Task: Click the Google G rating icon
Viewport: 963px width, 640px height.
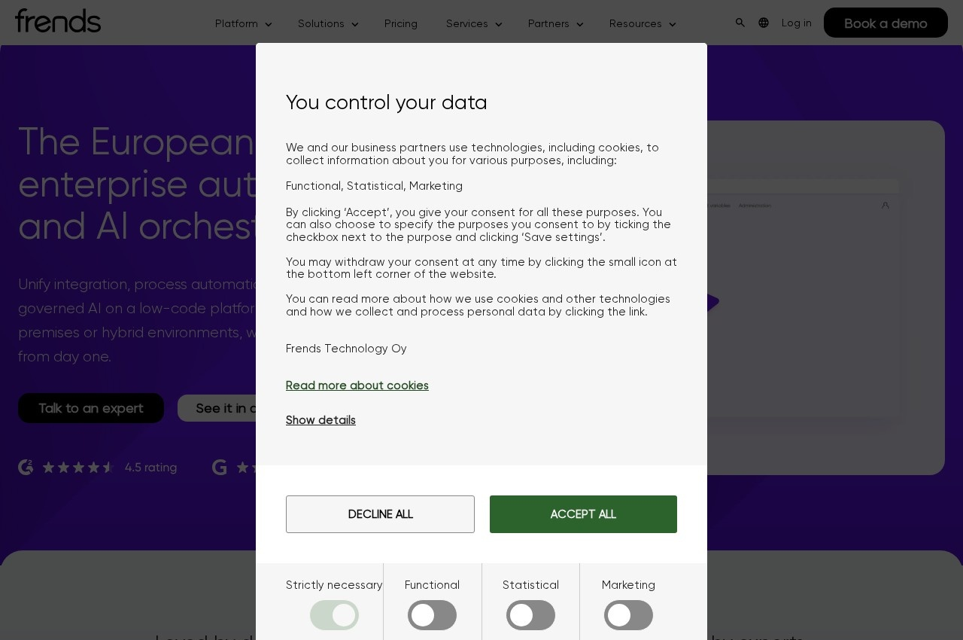Action: (x=220, y=468)
